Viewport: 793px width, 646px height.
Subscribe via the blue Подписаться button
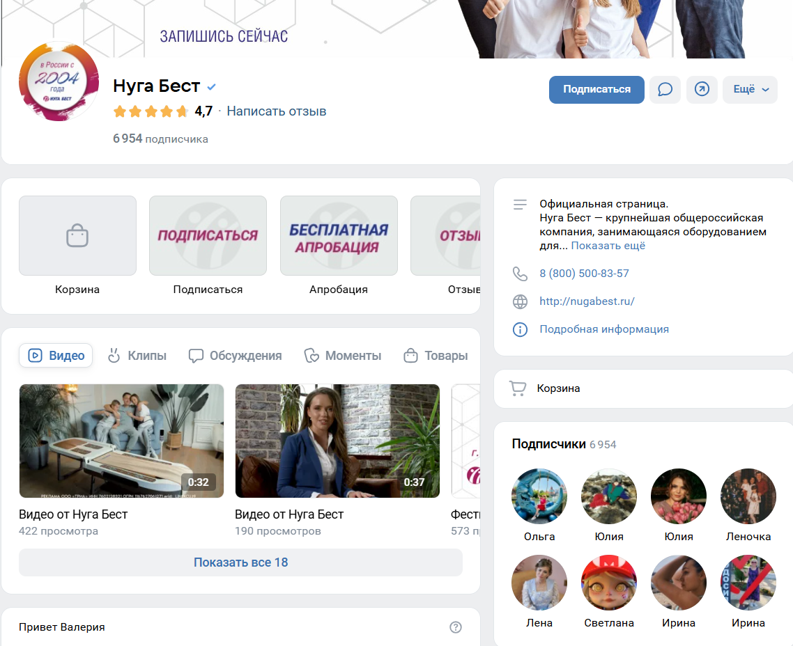596,89
